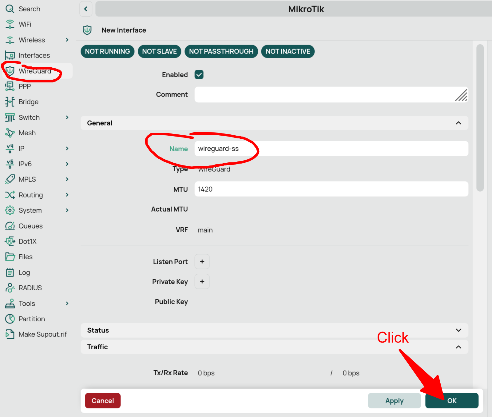Image resolution: width=492 pixels, height=417 pixels.
Task: Click the back arrow button at top
Action: 86,9
